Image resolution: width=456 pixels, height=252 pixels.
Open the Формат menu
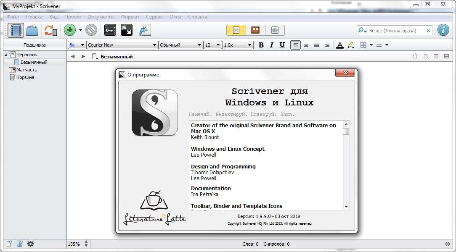[x=130, y=17]
